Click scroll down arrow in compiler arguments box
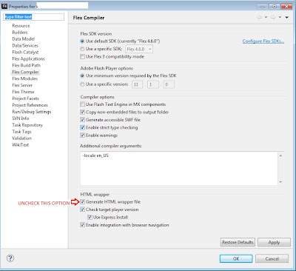The width and height of the screenshot is (296, 271). pyautogui.click(x=280, y=182)
